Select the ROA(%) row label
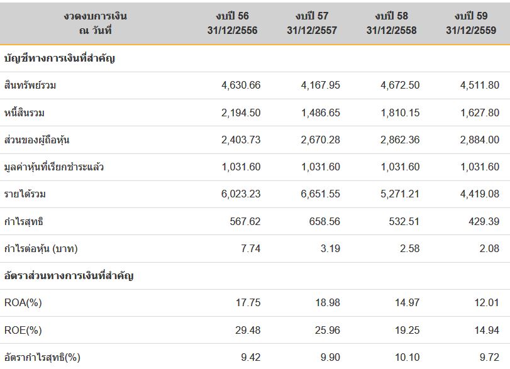 click(23, 302)
